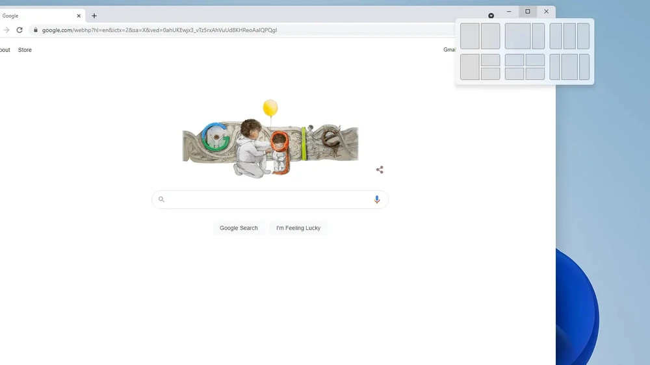Snap to wide left zone of the uneven split layout
The image size is (650, 365).
click(518, 36)
